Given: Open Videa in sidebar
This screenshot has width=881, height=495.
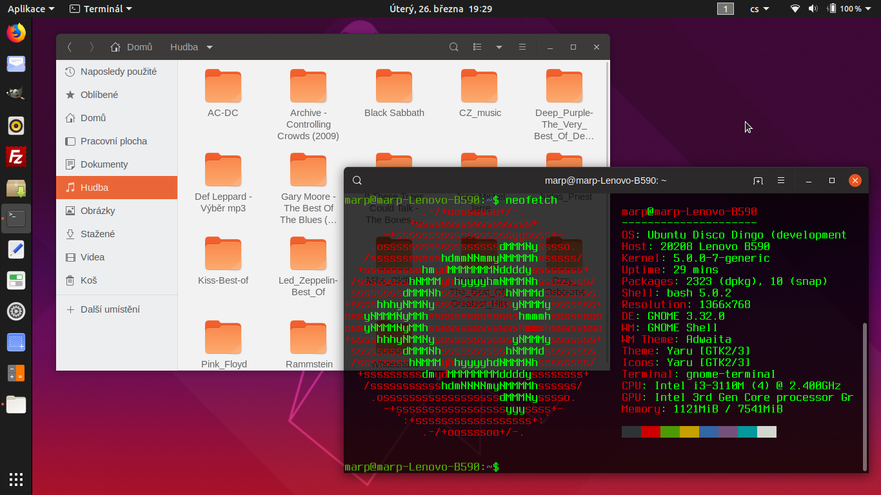Looking at the screenshot, I should click(117, 257).
